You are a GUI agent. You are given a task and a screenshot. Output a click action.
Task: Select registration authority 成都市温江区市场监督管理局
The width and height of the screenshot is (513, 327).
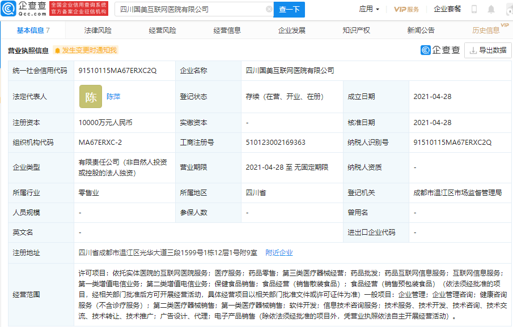point(457,193)
